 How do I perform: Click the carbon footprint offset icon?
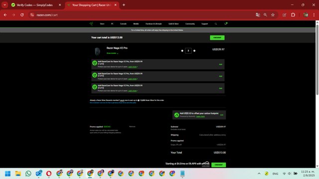point(176,115)
